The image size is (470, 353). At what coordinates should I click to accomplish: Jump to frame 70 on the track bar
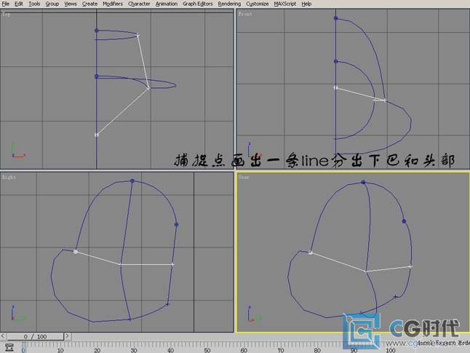[280, 349]
